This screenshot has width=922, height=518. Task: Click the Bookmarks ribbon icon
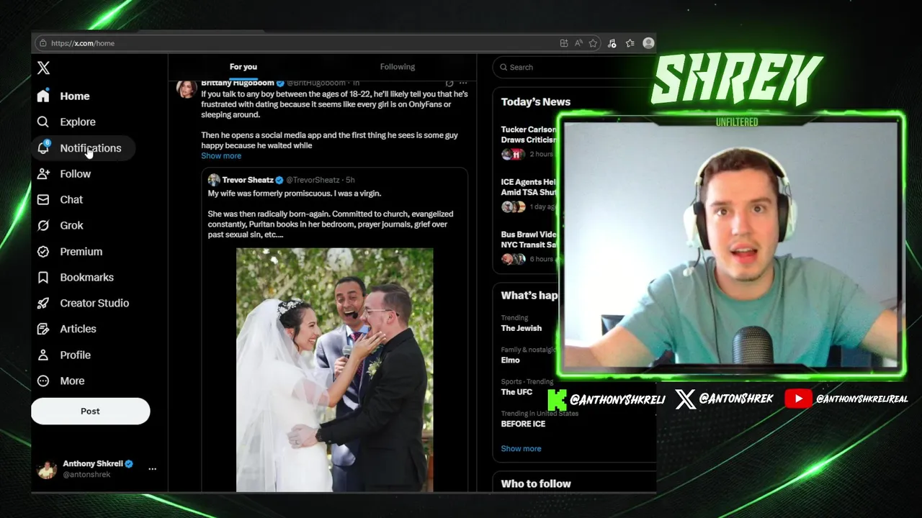pyautogui.click(x=43, y=277)
